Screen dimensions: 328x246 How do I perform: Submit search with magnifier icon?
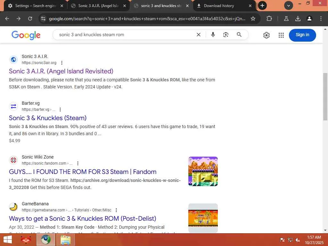click(x=239, y=35)
